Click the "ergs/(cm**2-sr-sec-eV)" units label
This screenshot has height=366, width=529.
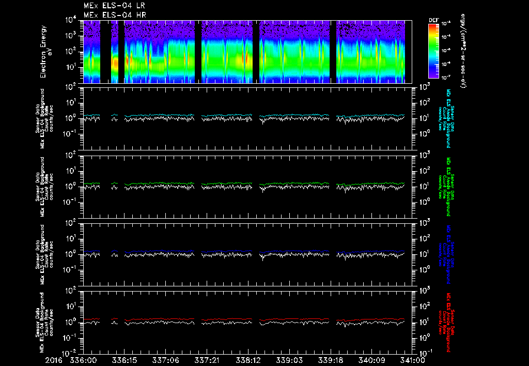coord(463,51)
